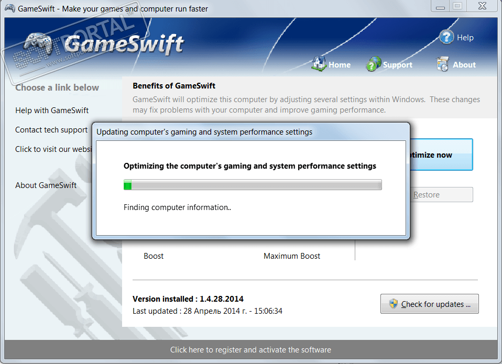Click the Benefits of GameSwift heading
The image size is (502, 364).
(174, 86)
